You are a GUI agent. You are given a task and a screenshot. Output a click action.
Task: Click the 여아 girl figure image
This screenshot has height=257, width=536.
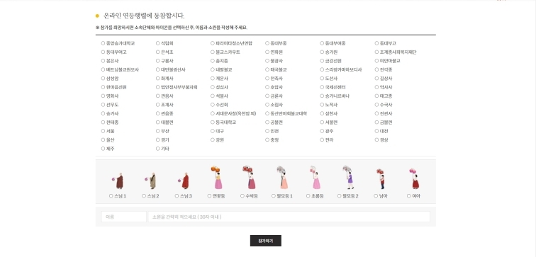coord(414,179)
